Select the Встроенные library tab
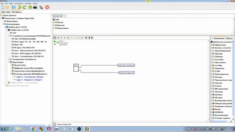The image size is (235, 132). (219, 38)
